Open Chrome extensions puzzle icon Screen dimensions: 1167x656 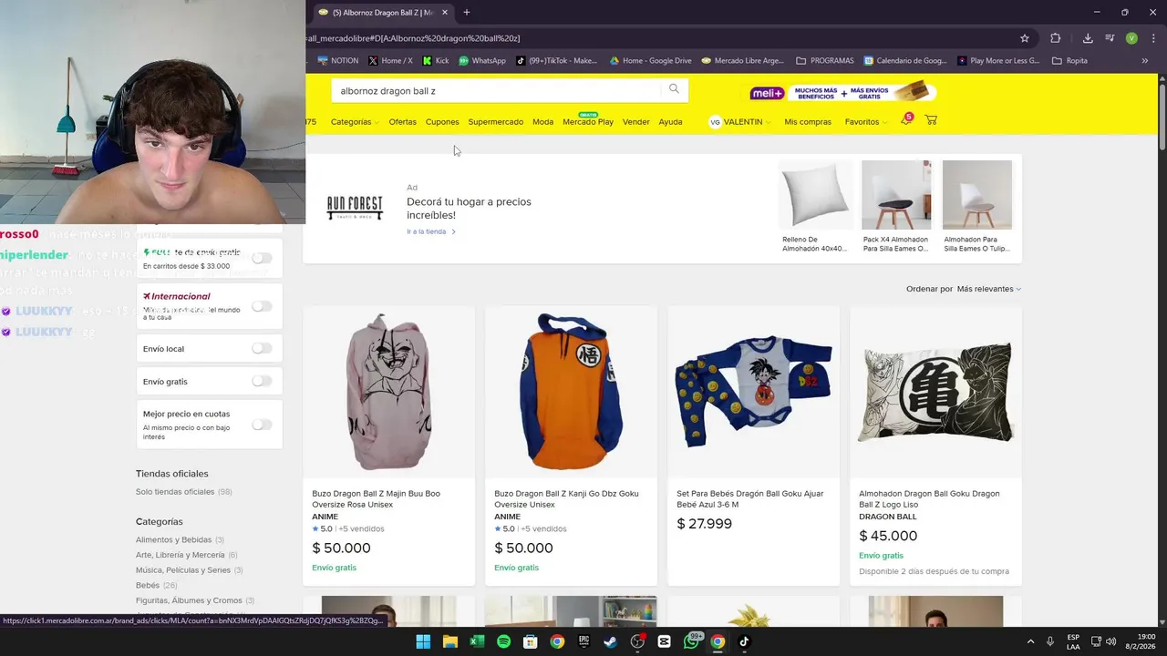point(1056,38)
